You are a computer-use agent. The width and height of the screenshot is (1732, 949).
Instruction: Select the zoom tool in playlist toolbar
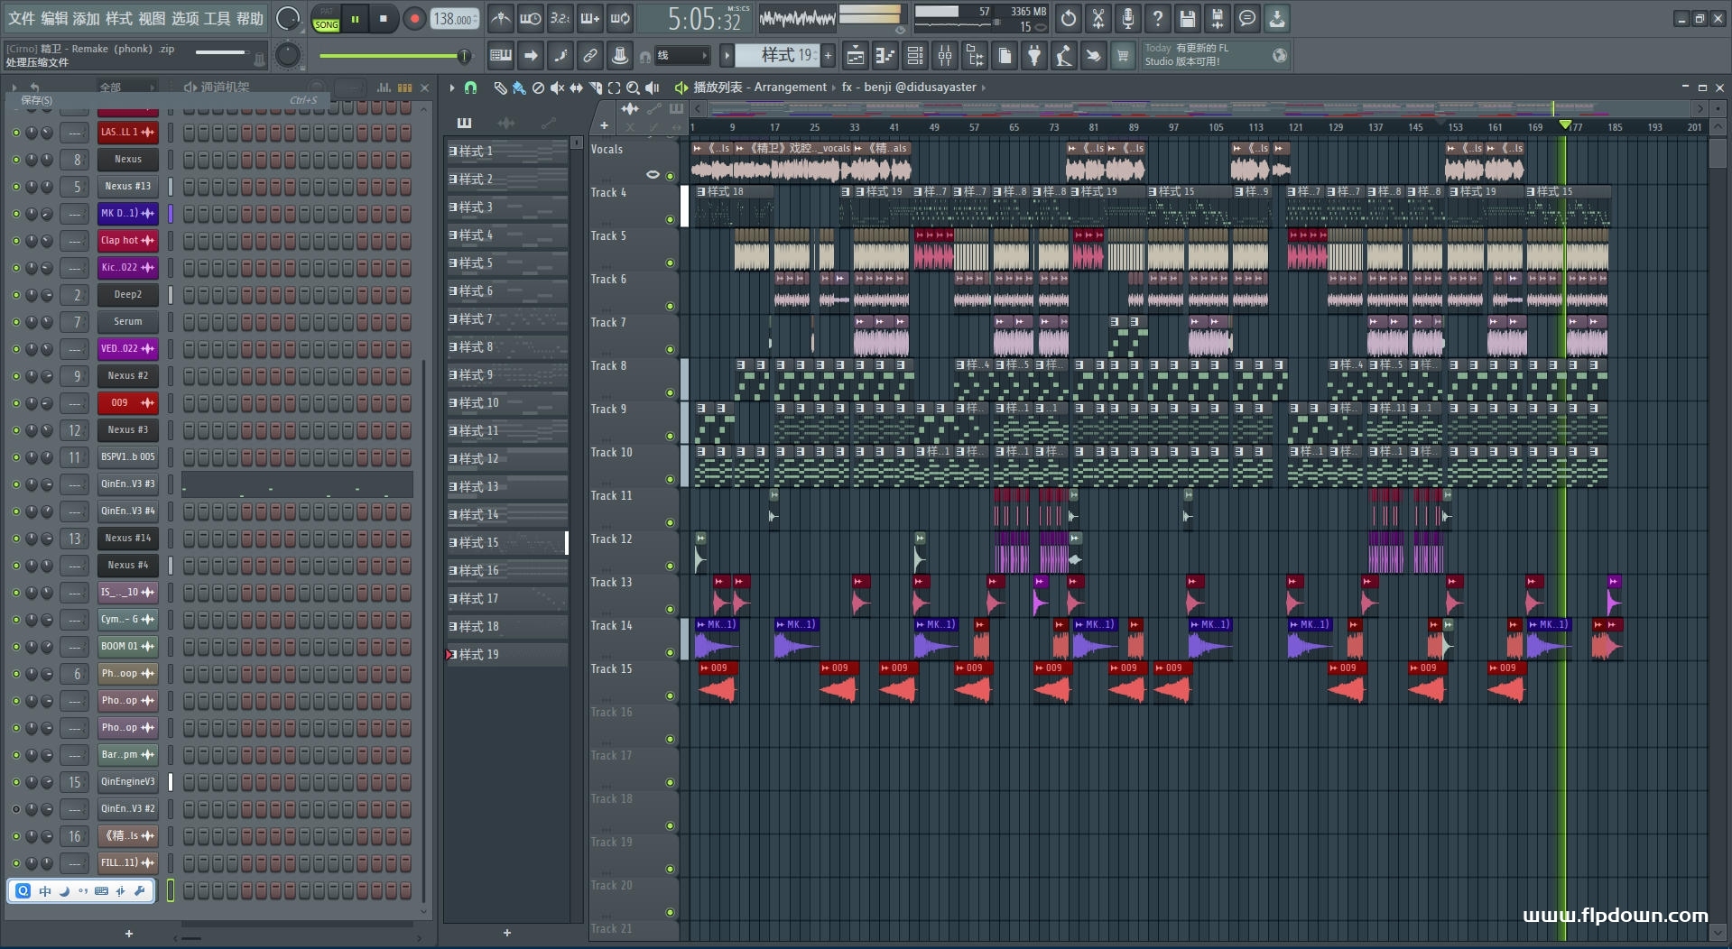tap(633, 88)
